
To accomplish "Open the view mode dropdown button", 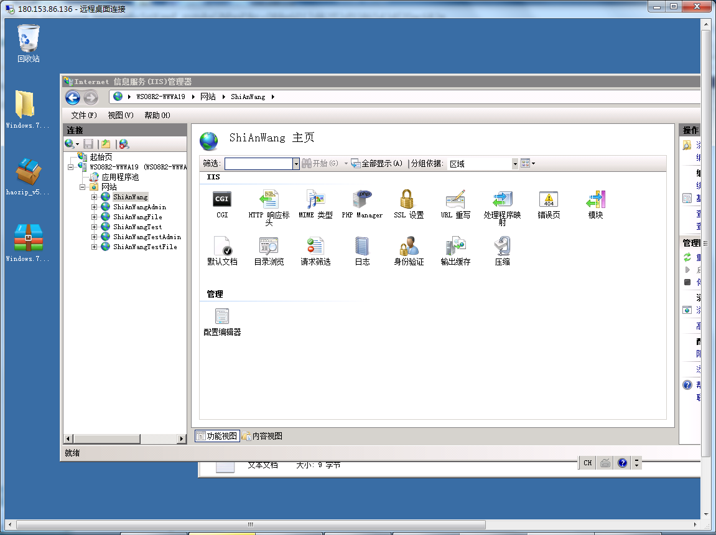I will pyautogui.click(x=528, y=163).
